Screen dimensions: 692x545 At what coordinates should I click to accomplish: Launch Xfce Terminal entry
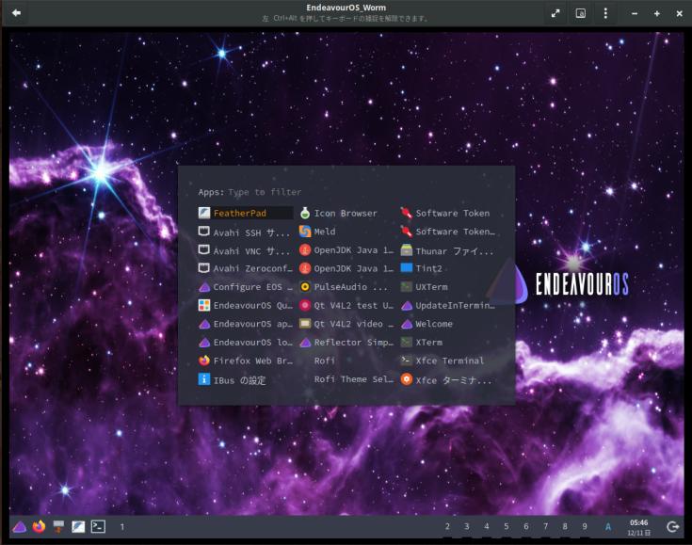pyautogui.click(x=448, y=361)
